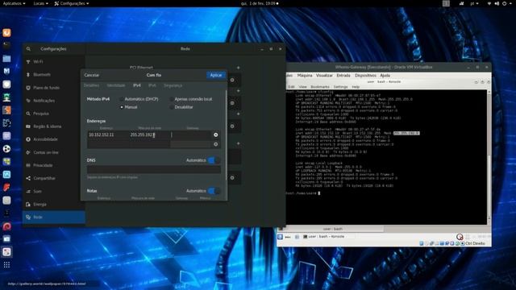Viewport: 516px width, 290px height.
Task: Click the volume icon in top bar
Action: (497, 3)
